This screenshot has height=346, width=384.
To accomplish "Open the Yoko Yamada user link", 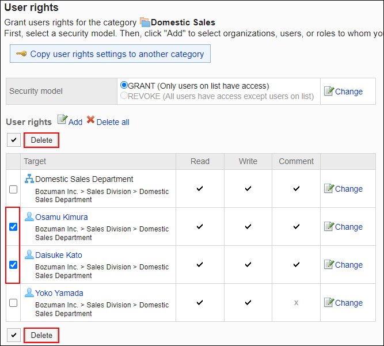I will tap(59, 293).
